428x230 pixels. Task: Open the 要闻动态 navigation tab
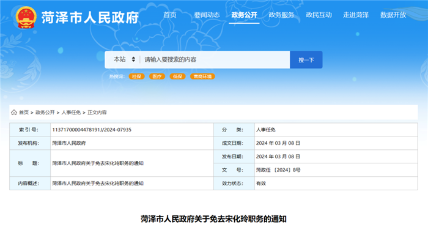(x=207, y=15)
